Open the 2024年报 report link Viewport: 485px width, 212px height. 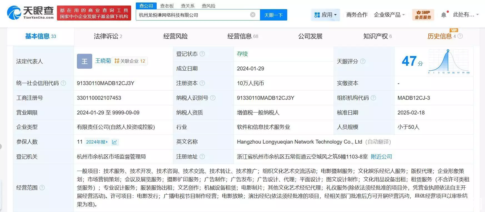coord(97,142)
